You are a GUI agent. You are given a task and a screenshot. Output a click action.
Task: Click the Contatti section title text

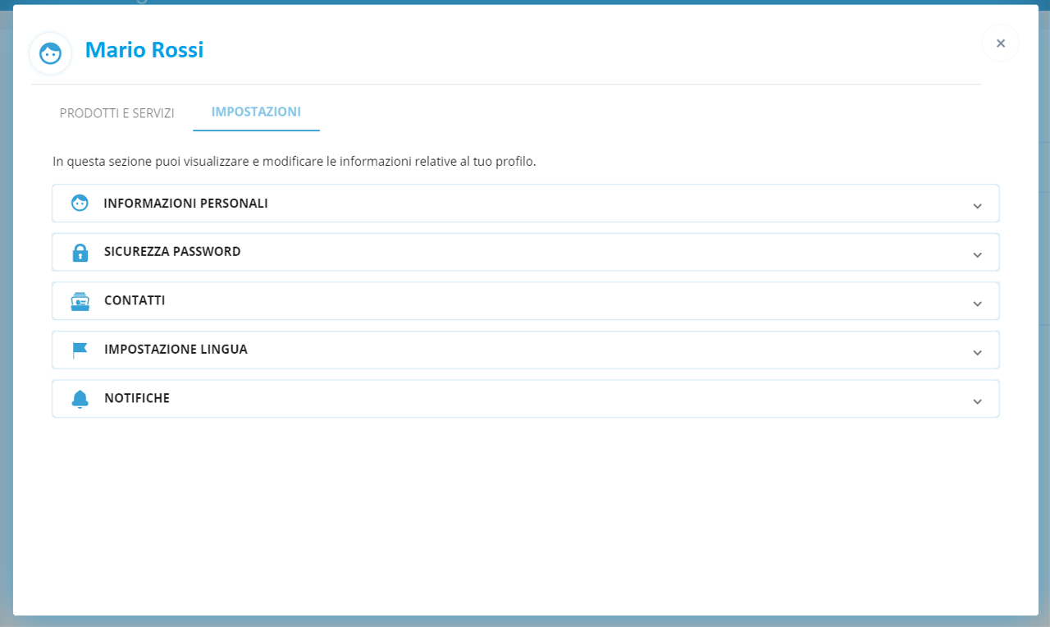coord(135,300)
